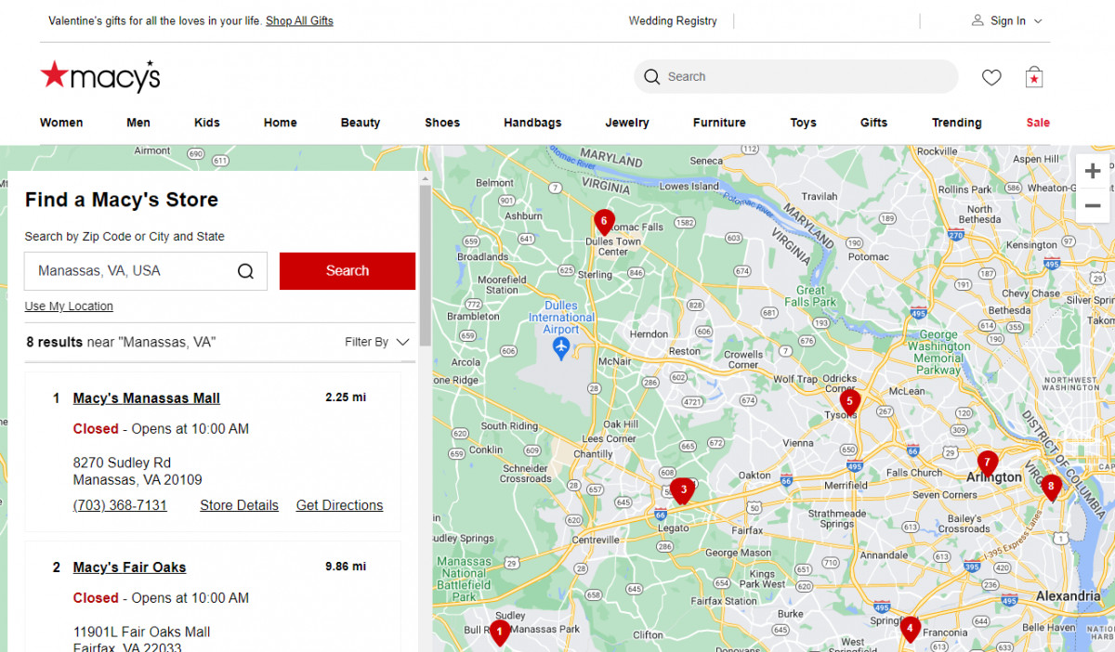Select map pin number 3
This screenshot has height=652, width=1115.
tap(683, 490)
